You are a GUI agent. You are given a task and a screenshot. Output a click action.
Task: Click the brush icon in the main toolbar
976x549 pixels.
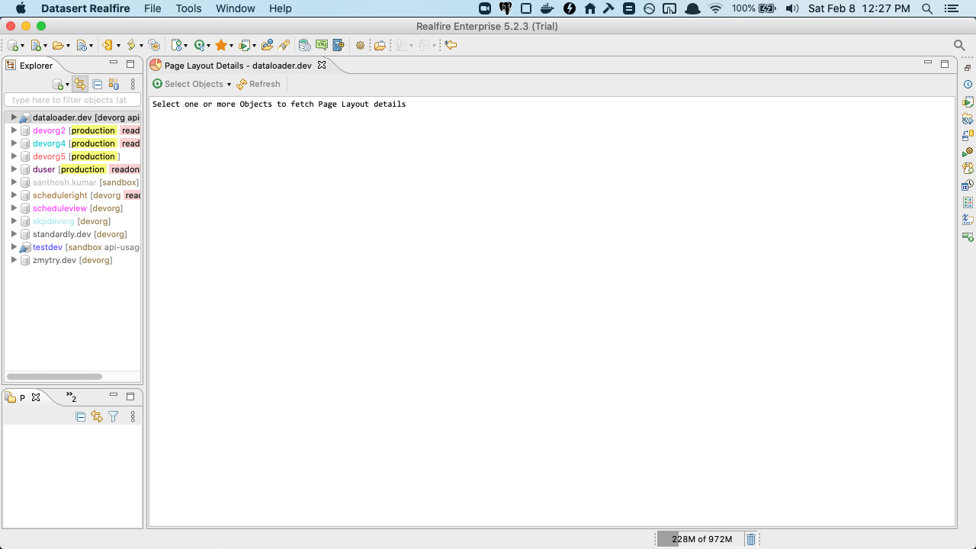click(x=284, y=45)
